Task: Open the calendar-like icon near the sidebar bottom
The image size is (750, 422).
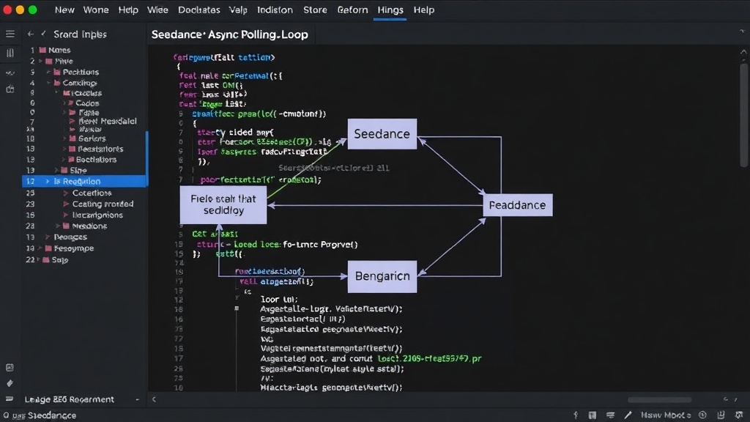Action: pyautogui.click(x=10, y=368)
